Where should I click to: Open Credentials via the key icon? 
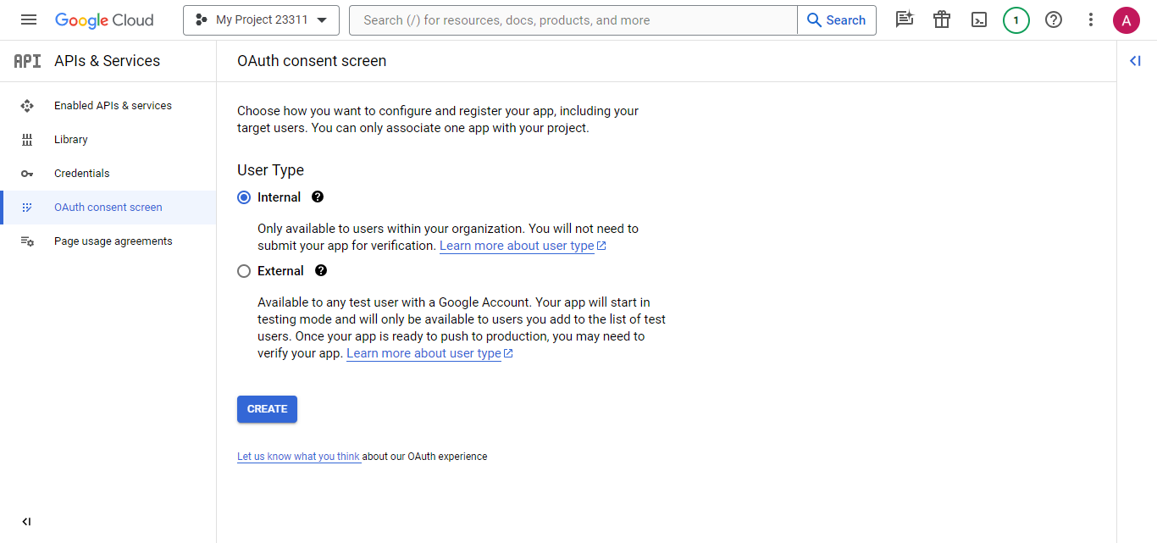[x=81, y=173]
